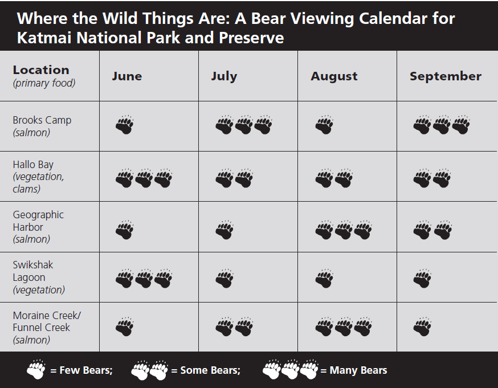
Task: Select the August column header
Action: click(334, 76)
